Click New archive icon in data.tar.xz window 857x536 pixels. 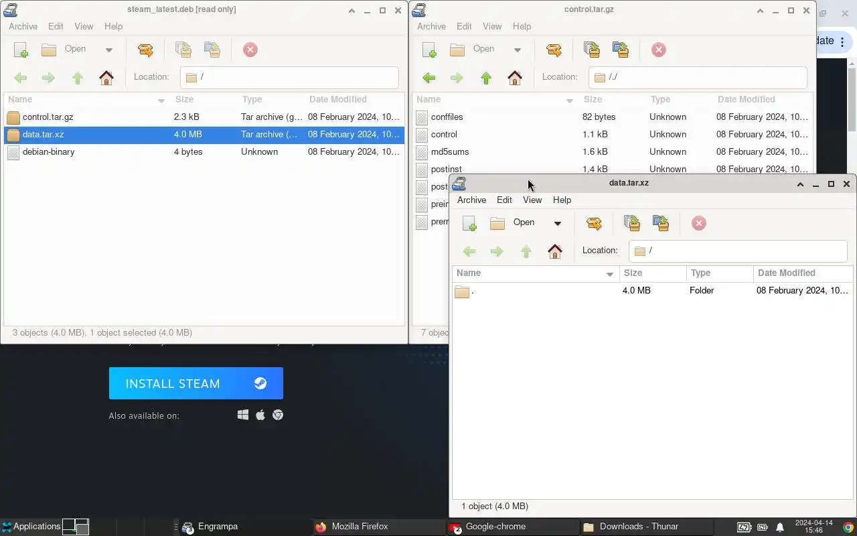pos(469,223)
